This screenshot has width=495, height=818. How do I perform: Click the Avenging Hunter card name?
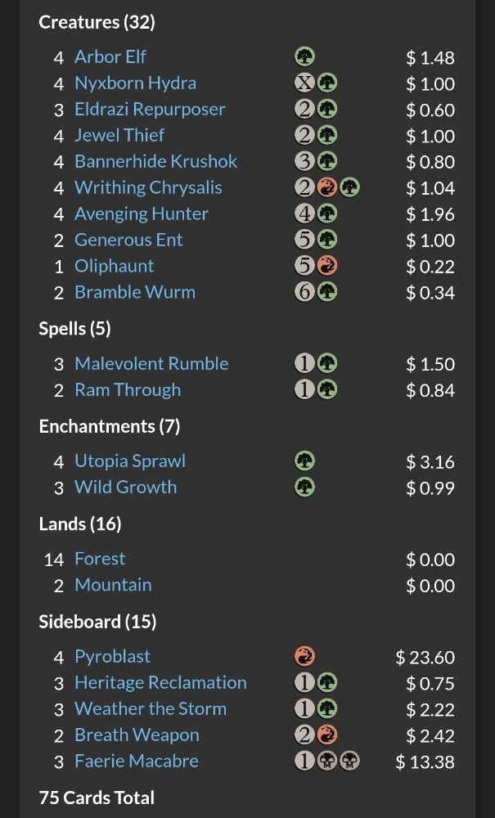142,214
